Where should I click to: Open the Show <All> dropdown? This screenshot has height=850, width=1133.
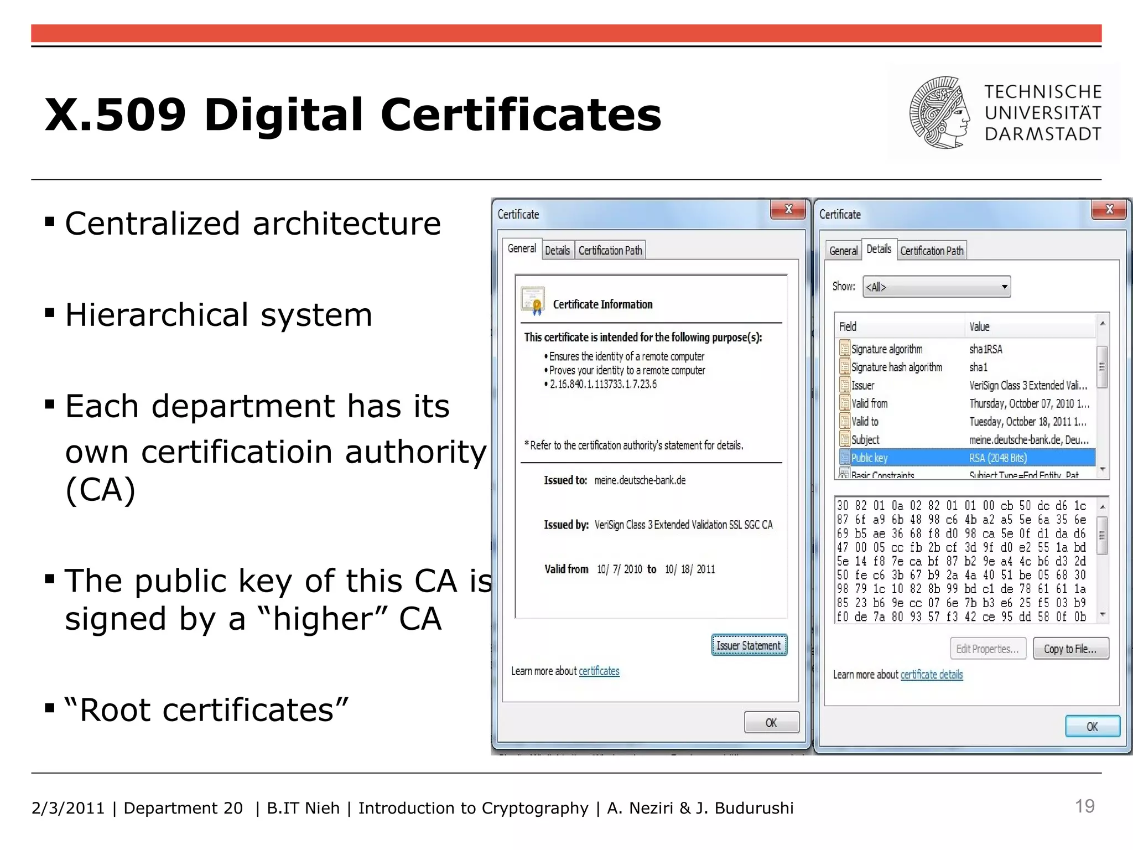tap(937, 287)
